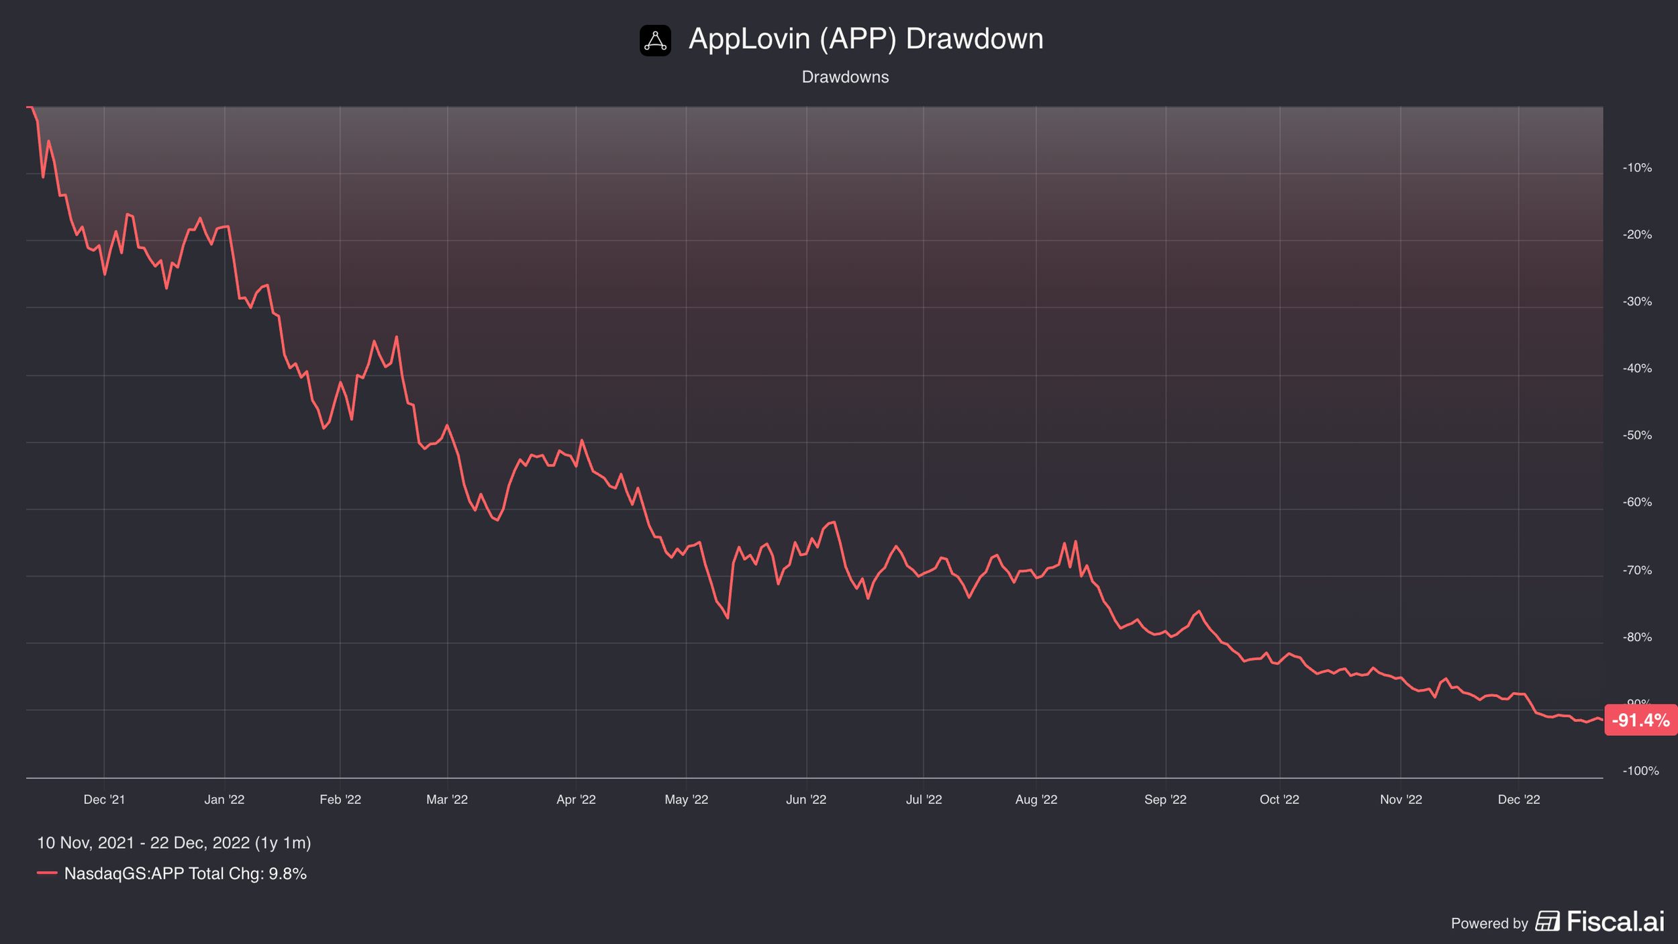This screenshot has width=1678, height=944.
Task: Click the Dec '21 x-axis label
Action: [104, 800]
